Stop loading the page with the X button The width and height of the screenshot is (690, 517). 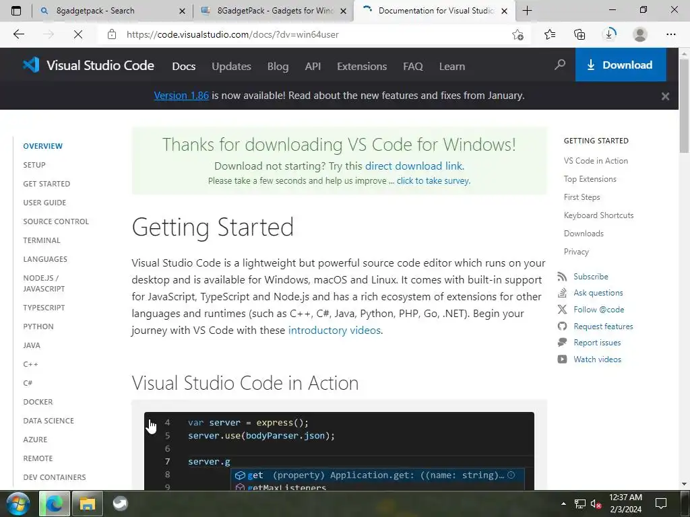tap(78, 34)
